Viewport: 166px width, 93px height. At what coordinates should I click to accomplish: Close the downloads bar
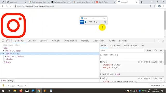(x=164, y=86)
